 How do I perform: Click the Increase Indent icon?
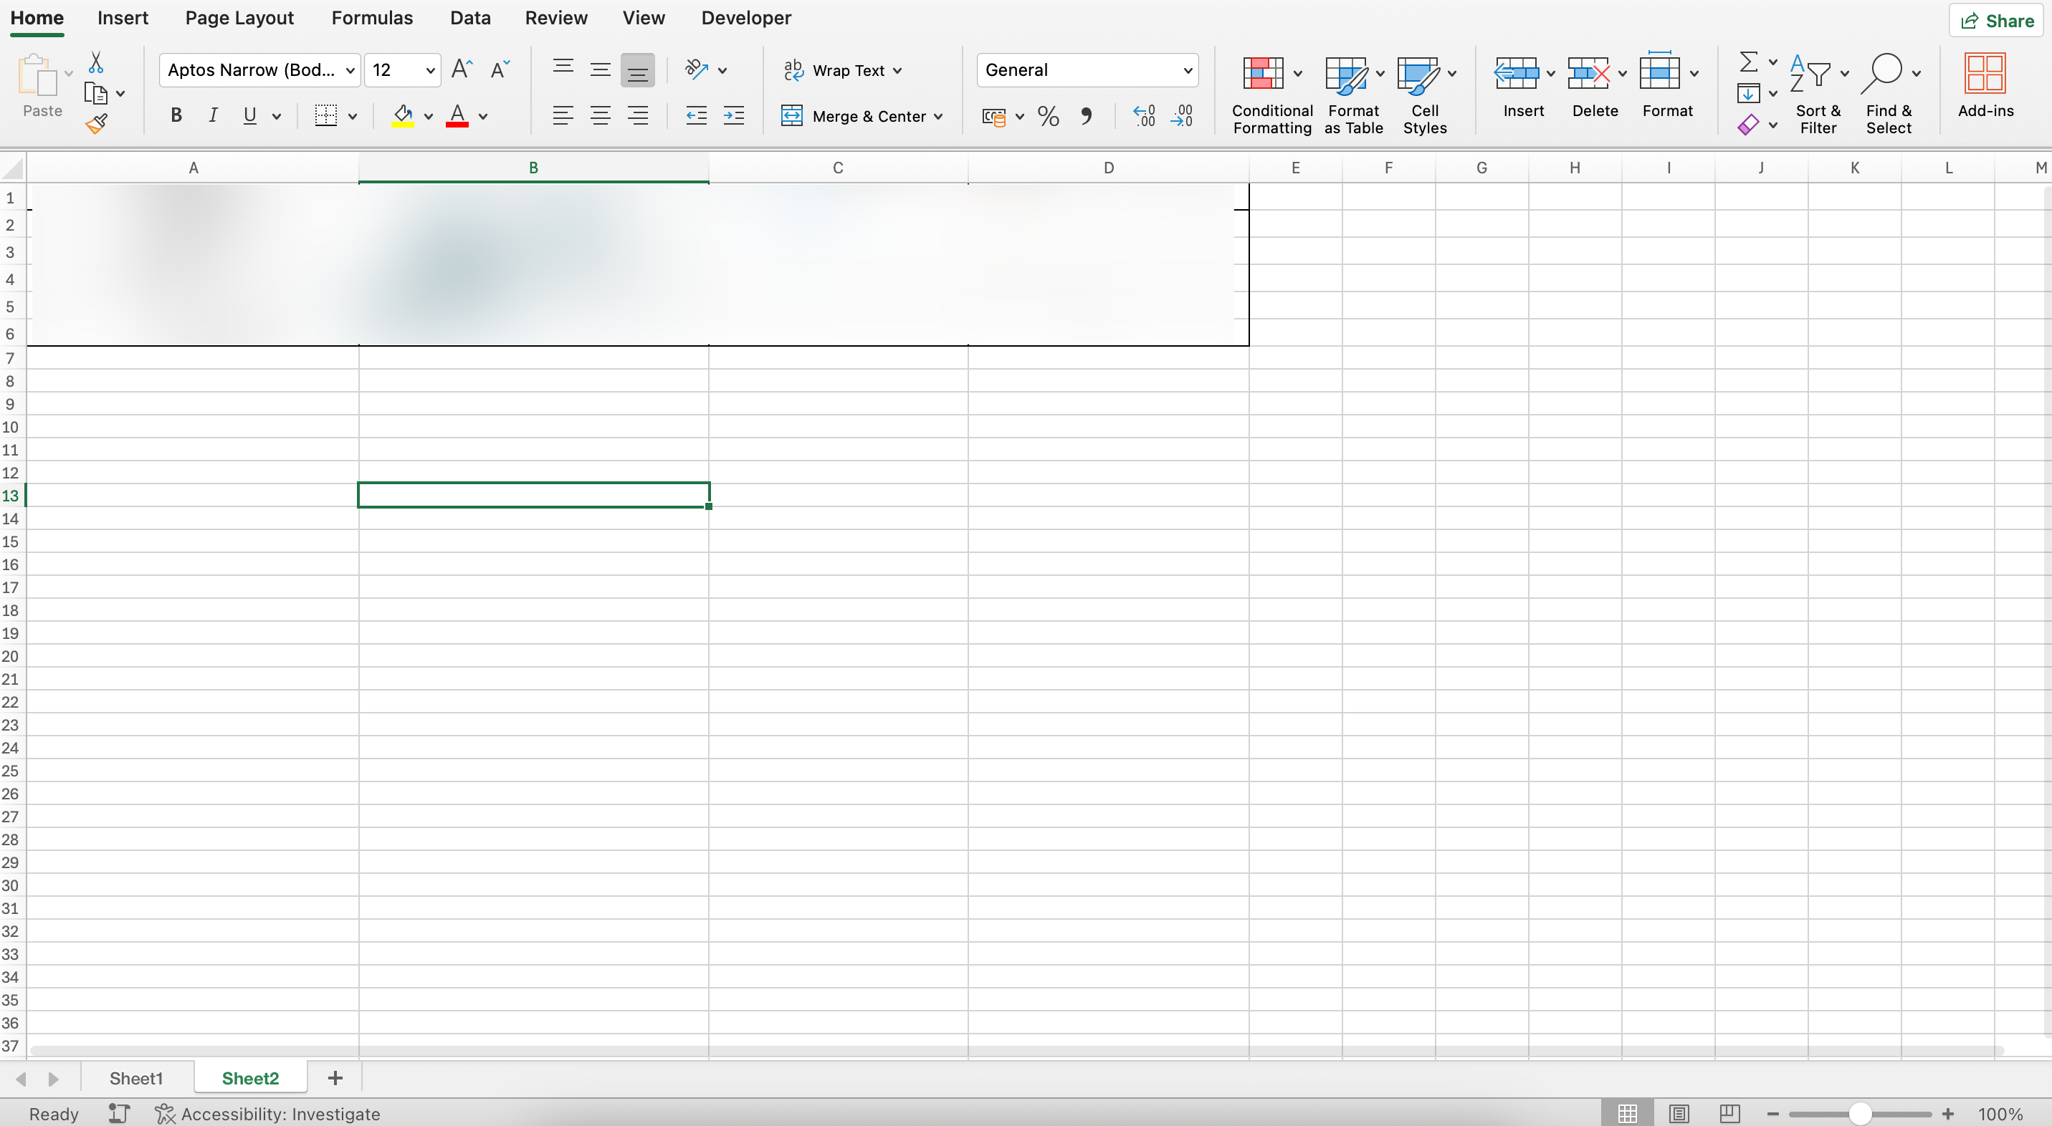point(732,116)
